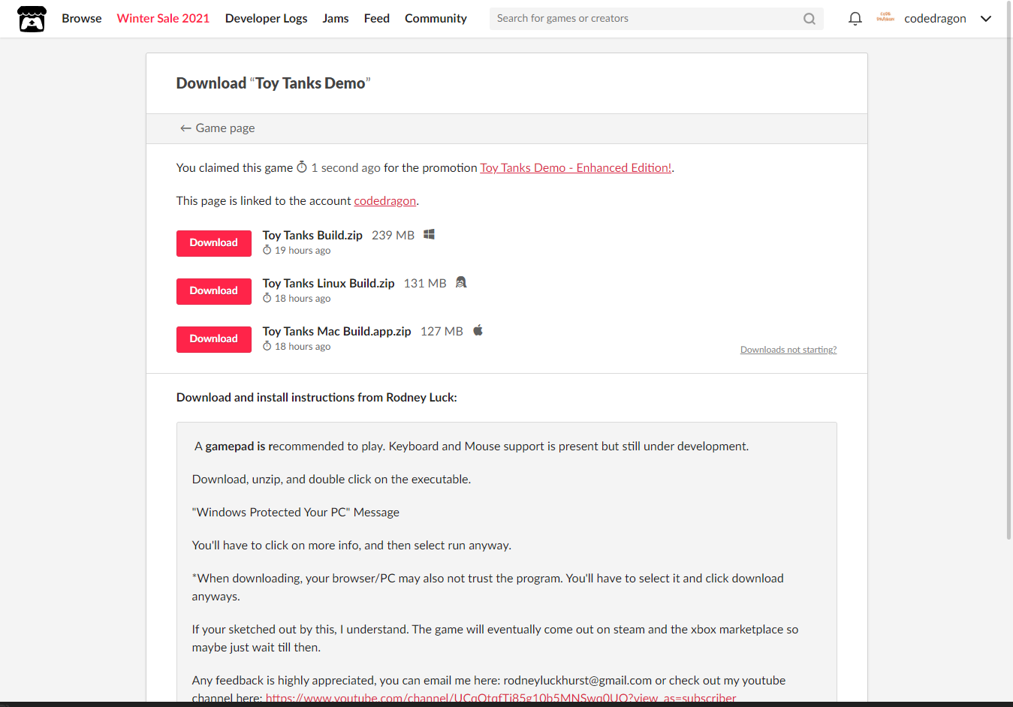Screen dimensions: 1013x707
Task: Download Toy Tanks Mac Build.app.zip
Action: click(x=214, y=339)
